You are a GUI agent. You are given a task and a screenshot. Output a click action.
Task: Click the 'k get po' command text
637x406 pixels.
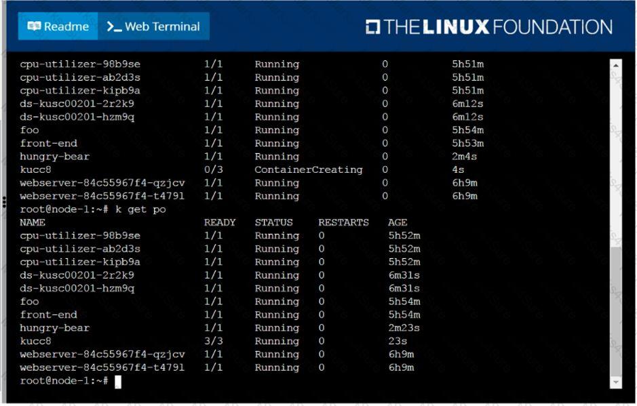140,209
